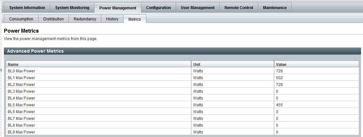This screenshot has width=363, height=137.
Task: Select the BL0 Max Power row name
Action: pyautogui.click(x=21, y=71)
